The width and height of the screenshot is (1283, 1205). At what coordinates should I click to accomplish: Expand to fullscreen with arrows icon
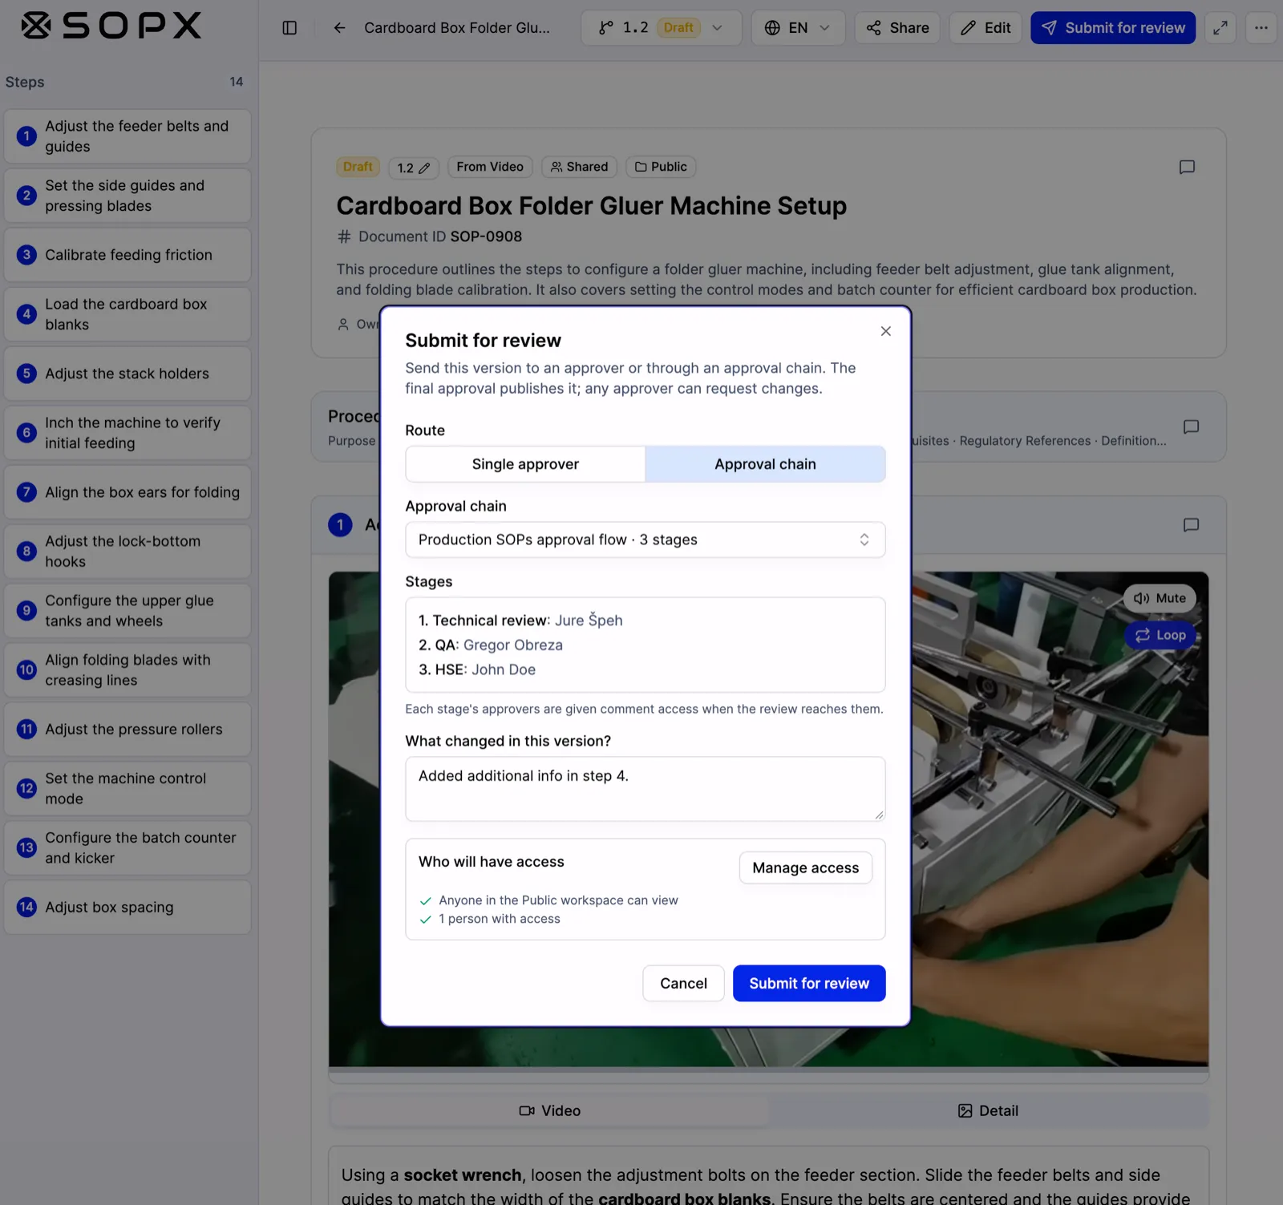coord(1220,28)
